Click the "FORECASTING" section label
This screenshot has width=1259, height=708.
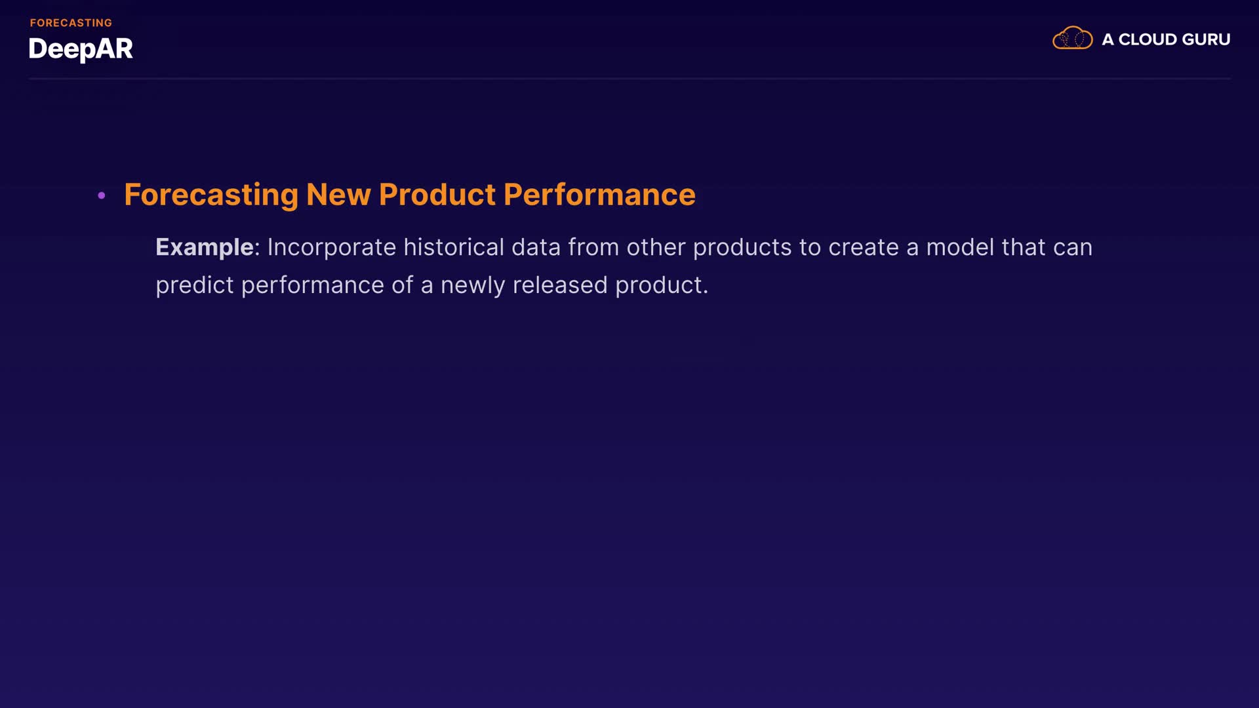tap(71, 23)
